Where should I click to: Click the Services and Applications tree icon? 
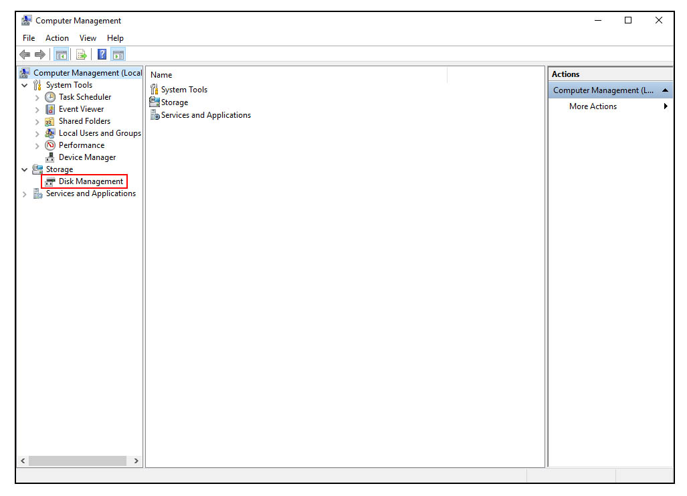[x=37, y=193]
